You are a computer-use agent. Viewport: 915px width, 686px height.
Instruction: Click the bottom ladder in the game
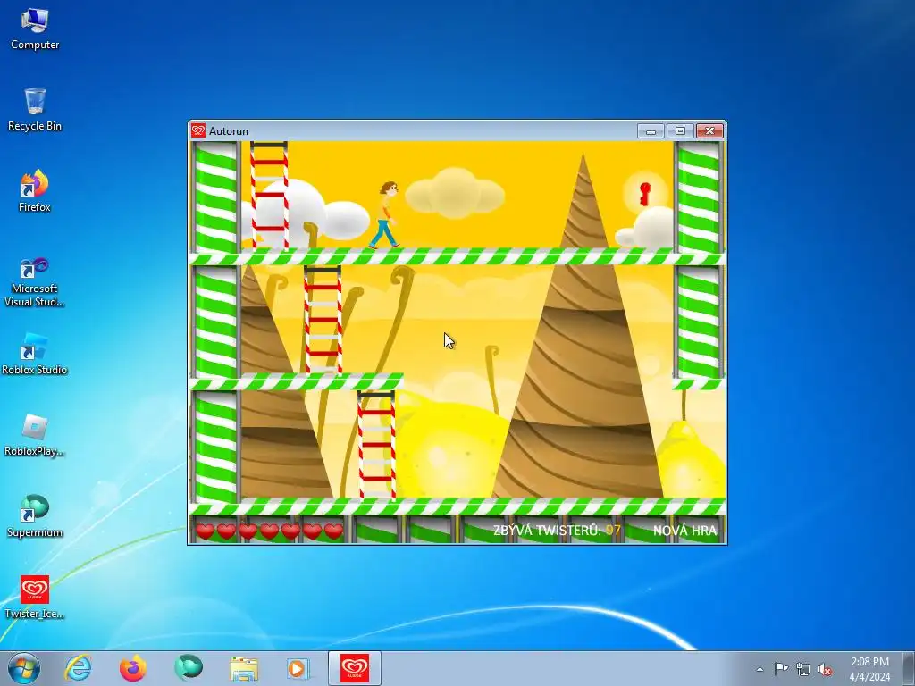point(376,445)
